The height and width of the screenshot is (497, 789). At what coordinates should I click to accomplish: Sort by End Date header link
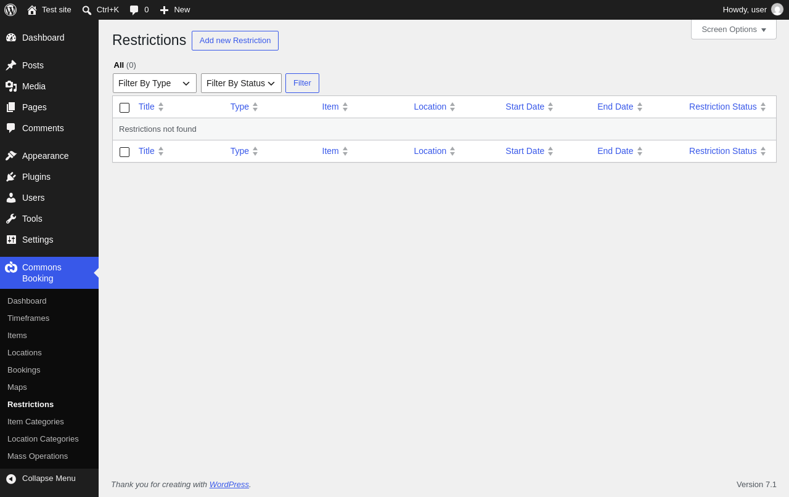[x=615, y=107]
